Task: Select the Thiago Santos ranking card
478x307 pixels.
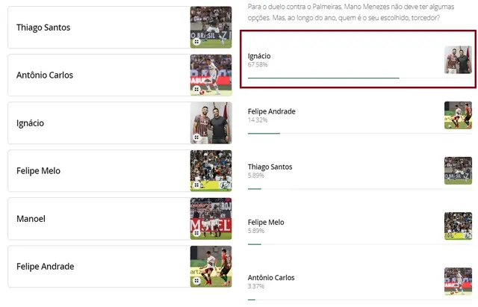Action: [97, 28]
